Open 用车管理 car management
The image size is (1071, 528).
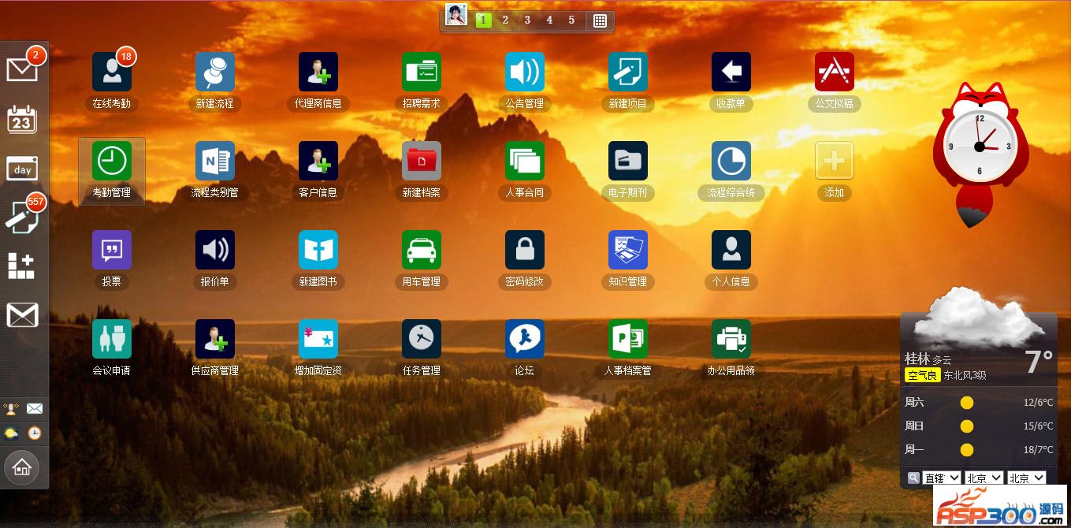click(422, 250)
